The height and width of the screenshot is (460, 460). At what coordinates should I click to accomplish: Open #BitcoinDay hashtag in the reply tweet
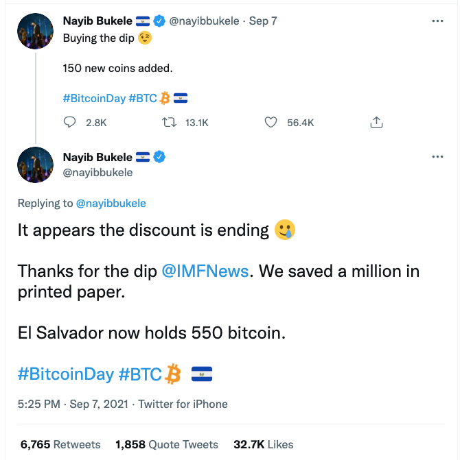point(65,374)
